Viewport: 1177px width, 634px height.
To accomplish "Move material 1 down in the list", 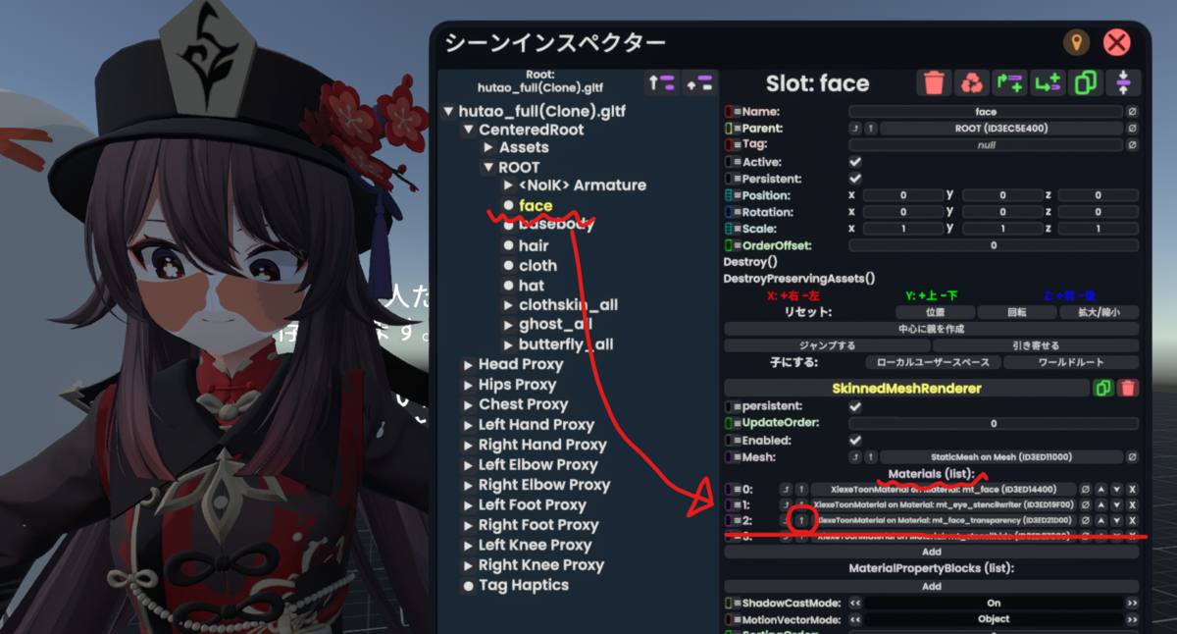I will tap(1116, 504).
